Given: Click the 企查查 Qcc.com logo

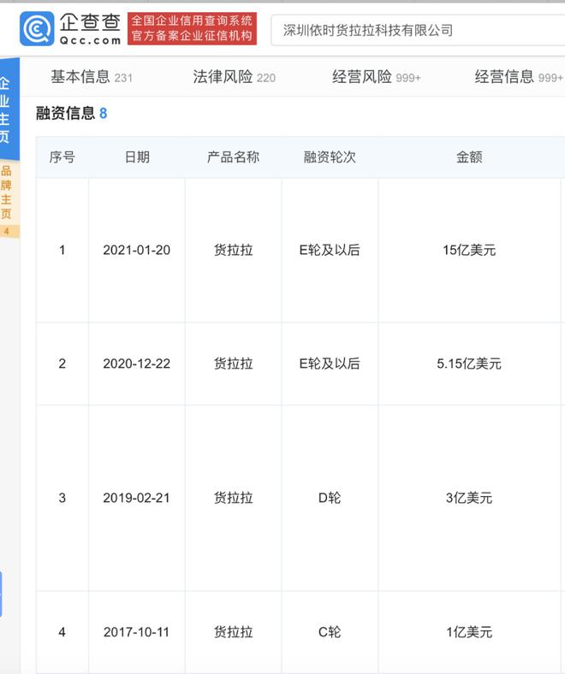Looking at the screenshot, I should pos(70,29).
